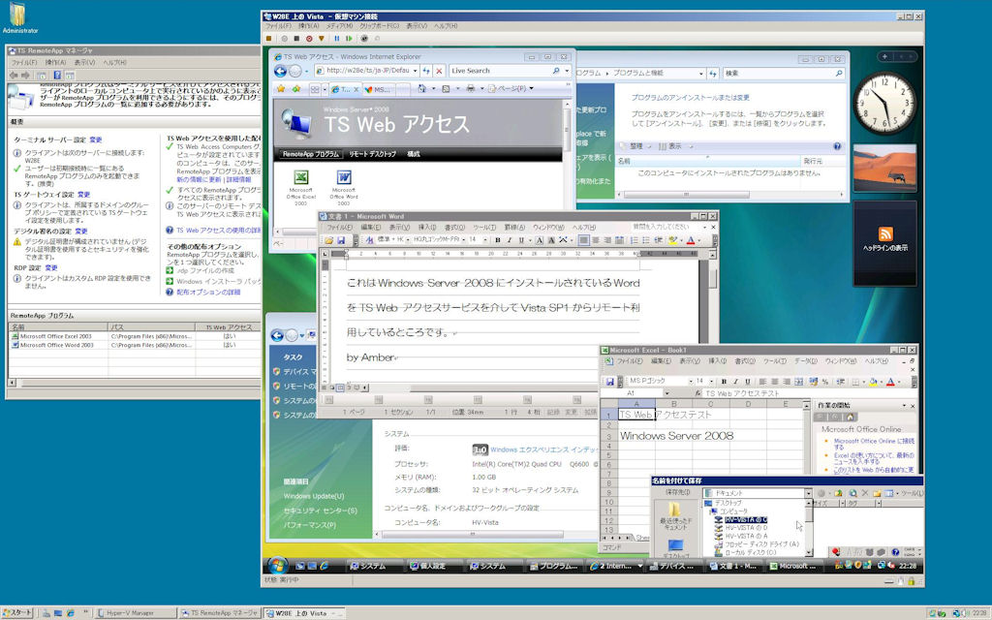The width and height of the screenshot is (992, 620).
Task: Click home icon in Excel task pane
Action: (850, 417)
